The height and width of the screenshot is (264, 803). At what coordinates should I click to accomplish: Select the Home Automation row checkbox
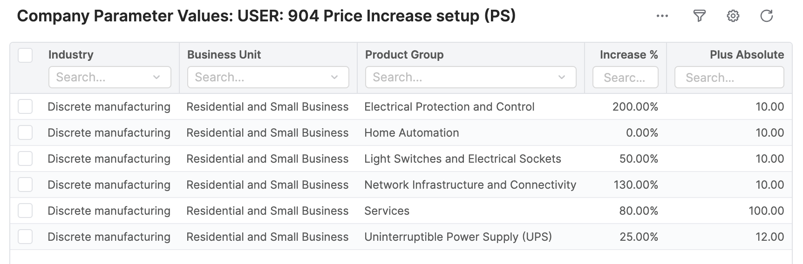25,133
